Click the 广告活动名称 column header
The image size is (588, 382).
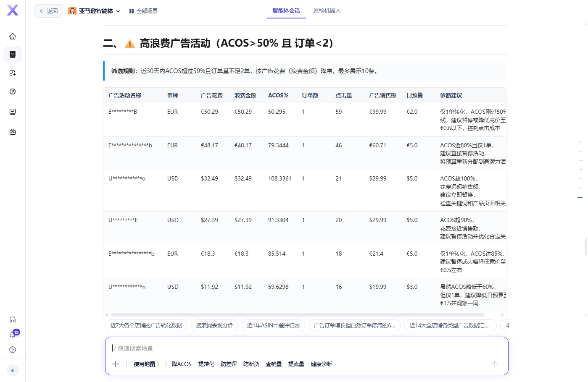pos(125,95)
